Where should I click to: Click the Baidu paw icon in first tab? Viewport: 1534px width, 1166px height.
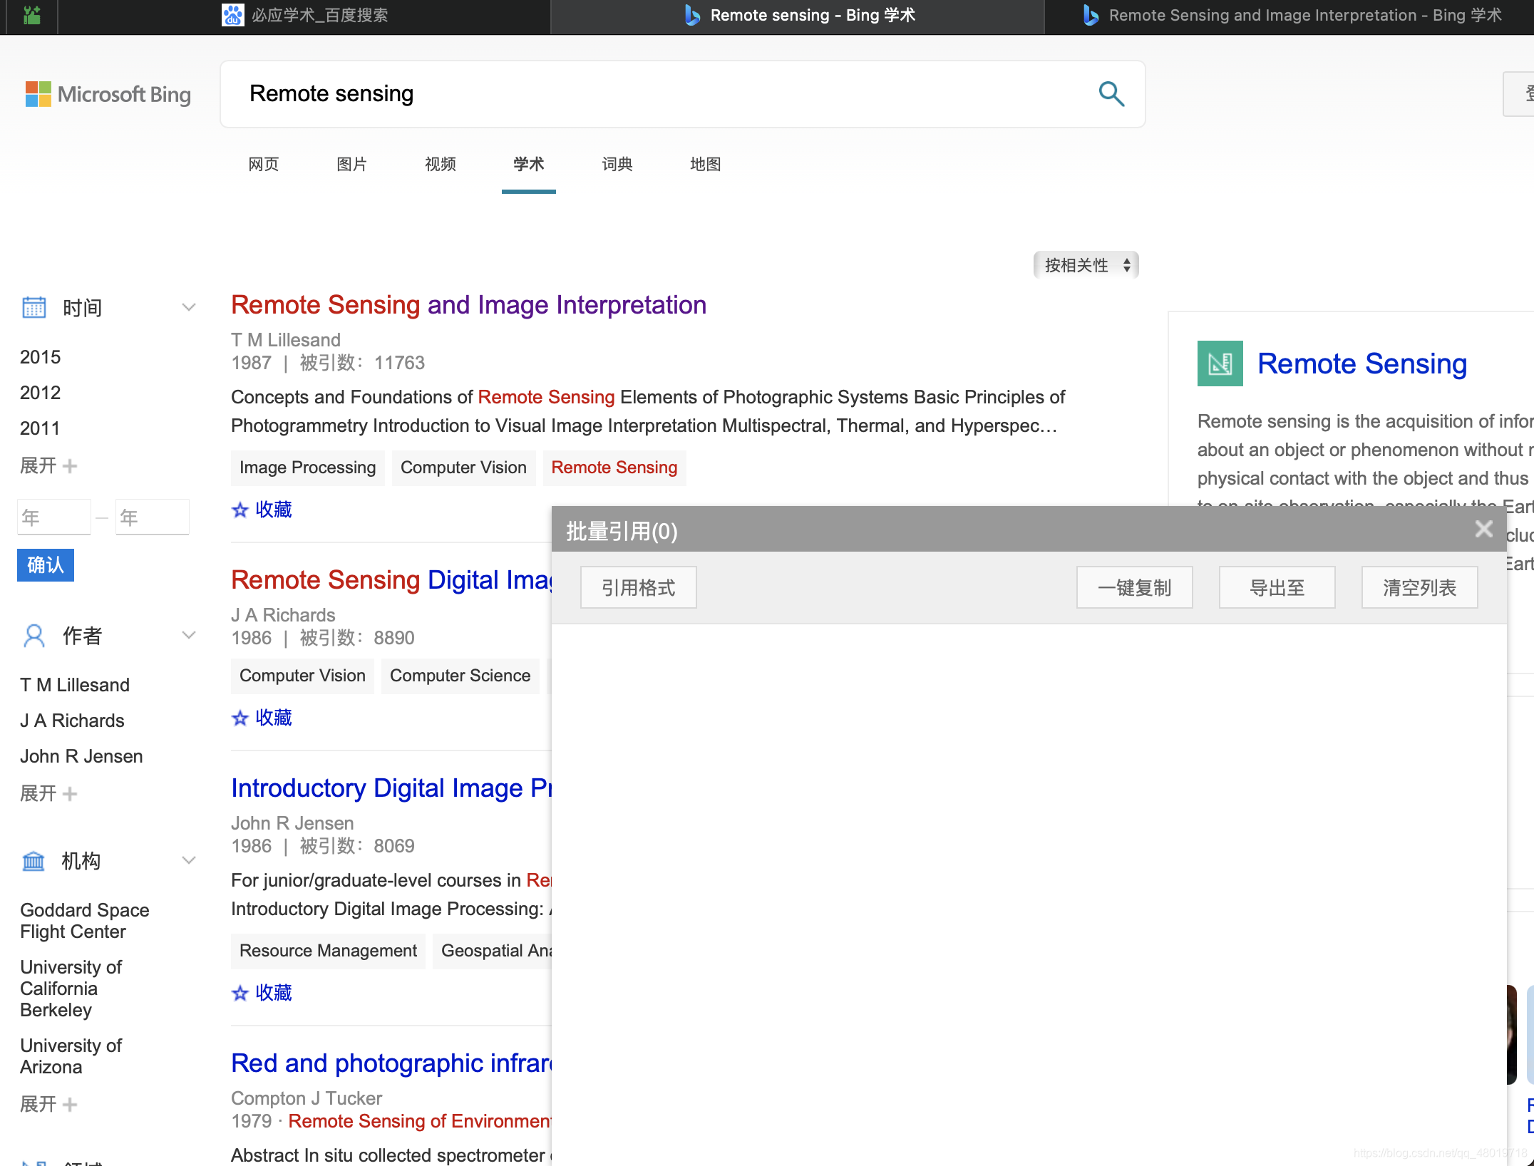tap(232, 15)
